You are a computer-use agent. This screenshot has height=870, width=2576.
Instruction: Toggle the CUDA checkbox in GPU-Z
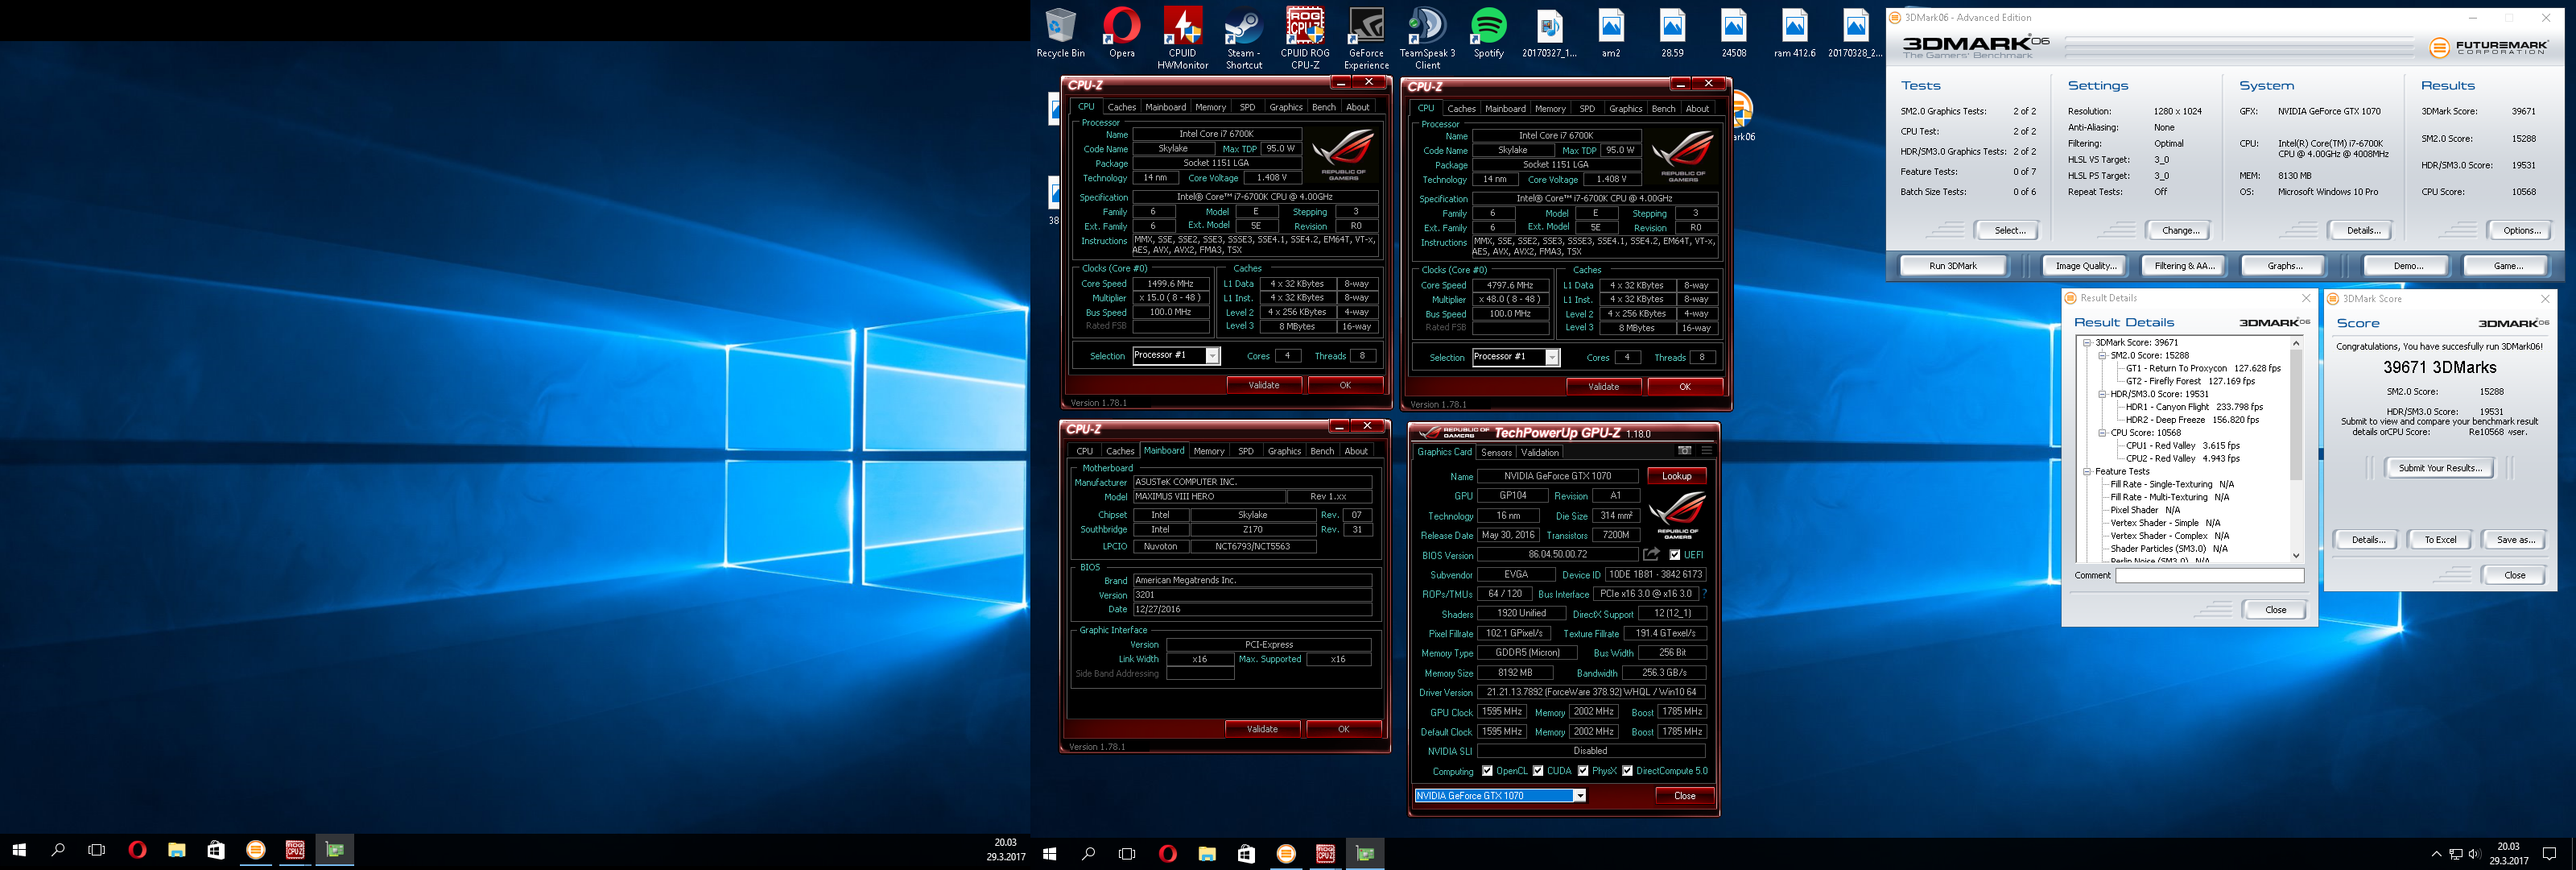pos(1538,771)
